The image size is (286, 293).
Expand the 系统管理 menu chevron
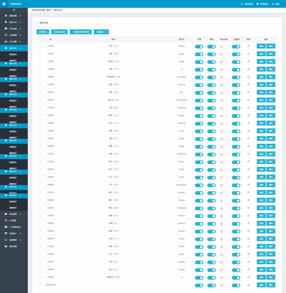tap(20, 240)
